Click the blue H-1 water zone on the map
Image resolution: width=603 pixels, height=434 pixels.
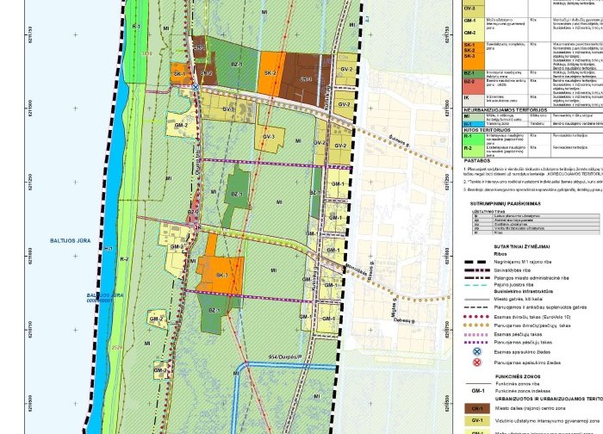point(109,249)
